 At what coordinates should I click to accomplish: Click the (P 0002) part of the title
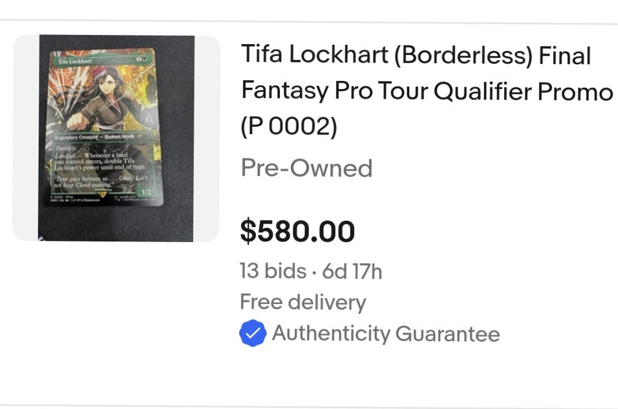pyautogui.click(x=289, y=126)
